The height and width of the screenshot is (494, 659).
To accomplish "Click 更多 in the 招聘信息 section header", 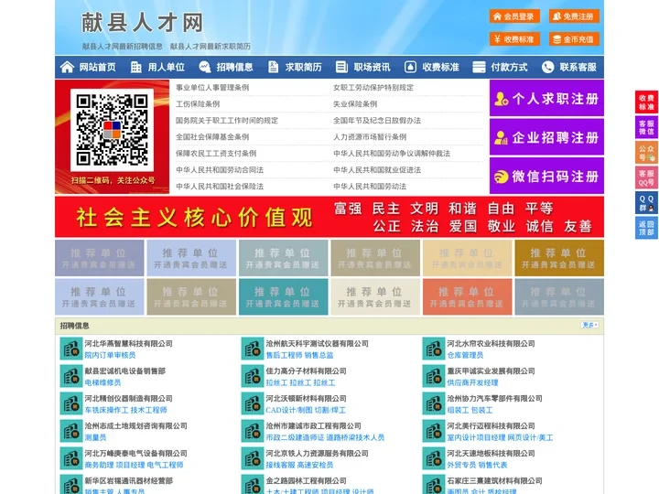I will point(589,325).
